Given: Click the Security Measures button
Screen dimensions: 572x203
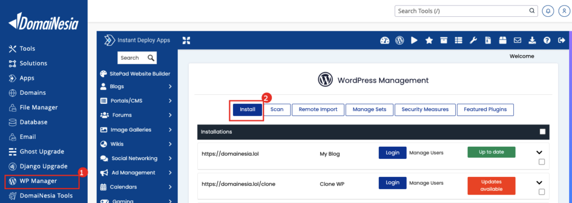Looking at the screenshot, I should coord(425,109).
